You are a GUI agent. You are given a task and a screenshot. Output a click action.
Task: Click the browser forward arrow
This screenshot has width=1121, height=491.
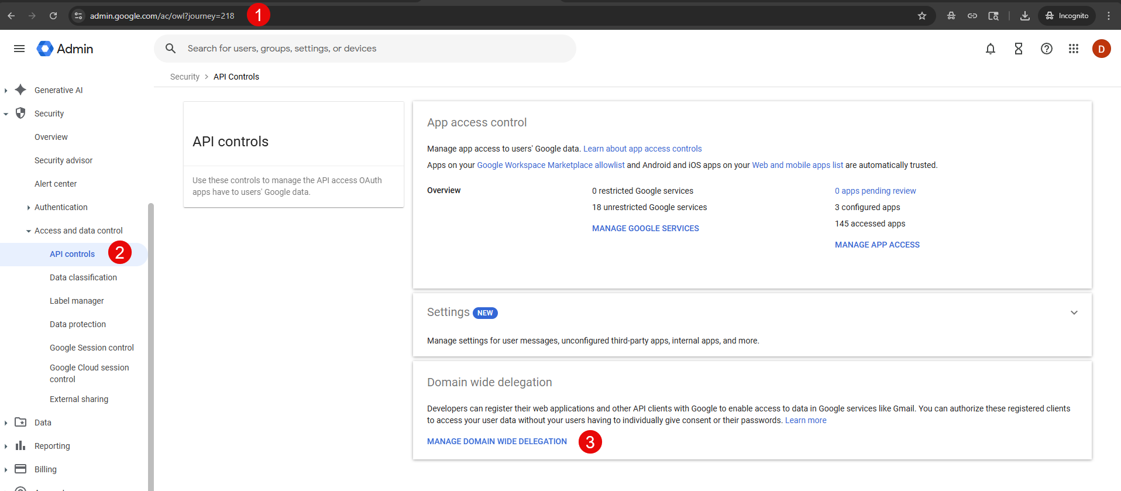[x=32, y=16]
